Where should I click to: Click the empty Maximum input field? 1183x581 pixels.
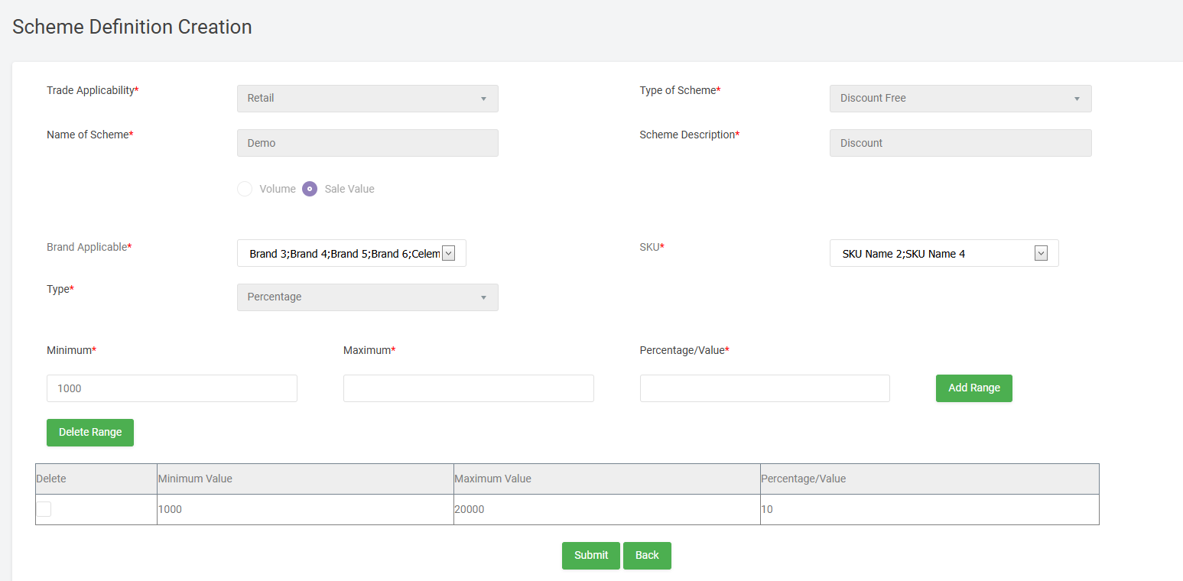(x=469, y=388)
